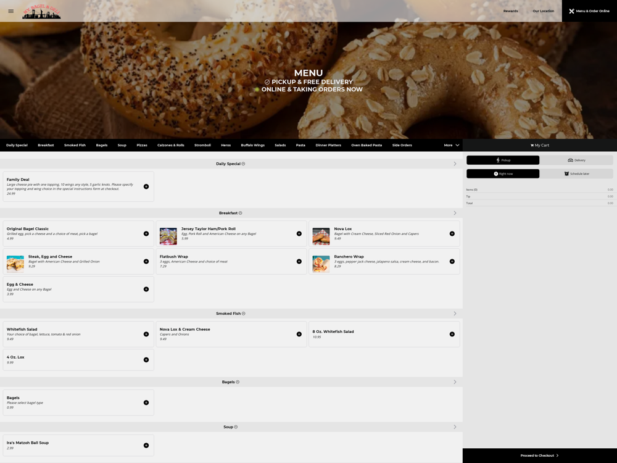Image resolution: width=617 pixels, height=463 pixels.
Task: Add Whitefish Salad plus icon
Action: coord(146,334)
